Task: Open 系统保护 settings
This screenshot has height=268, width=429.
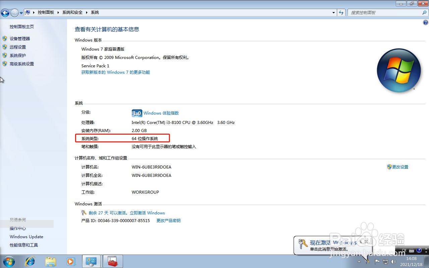Action: pyautogui.click(x=18, y=55)
